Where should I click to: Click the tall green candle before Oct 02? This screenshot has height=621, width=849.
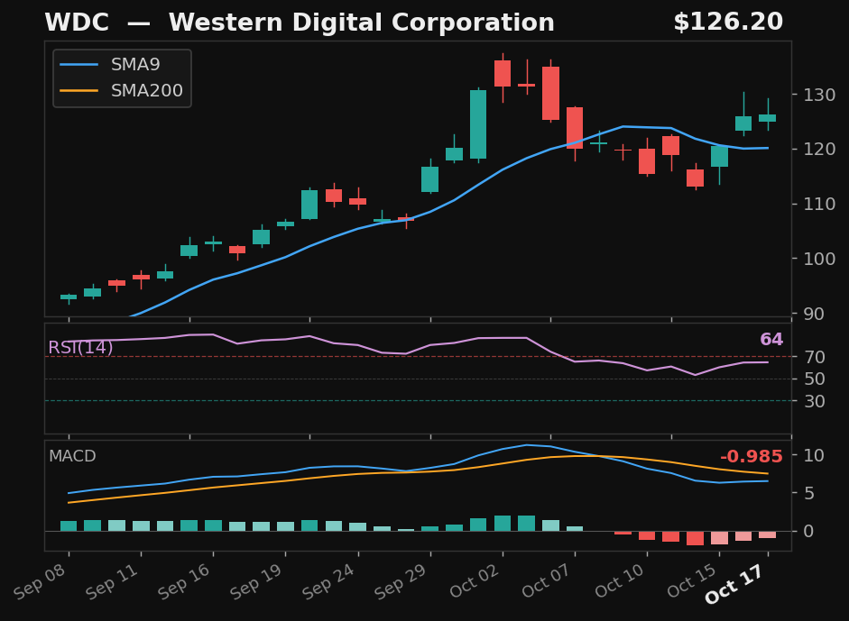478,124
